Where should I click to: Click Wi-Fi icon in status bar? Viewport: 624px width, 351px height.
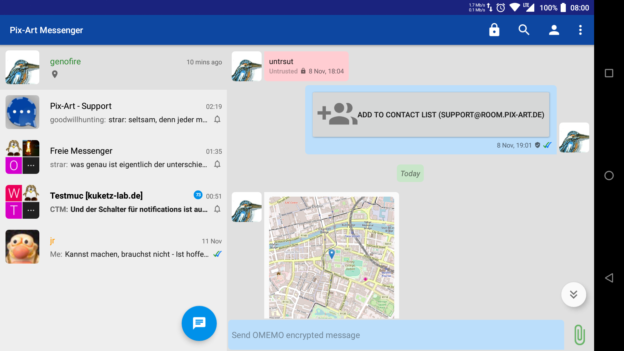[515, 7]
